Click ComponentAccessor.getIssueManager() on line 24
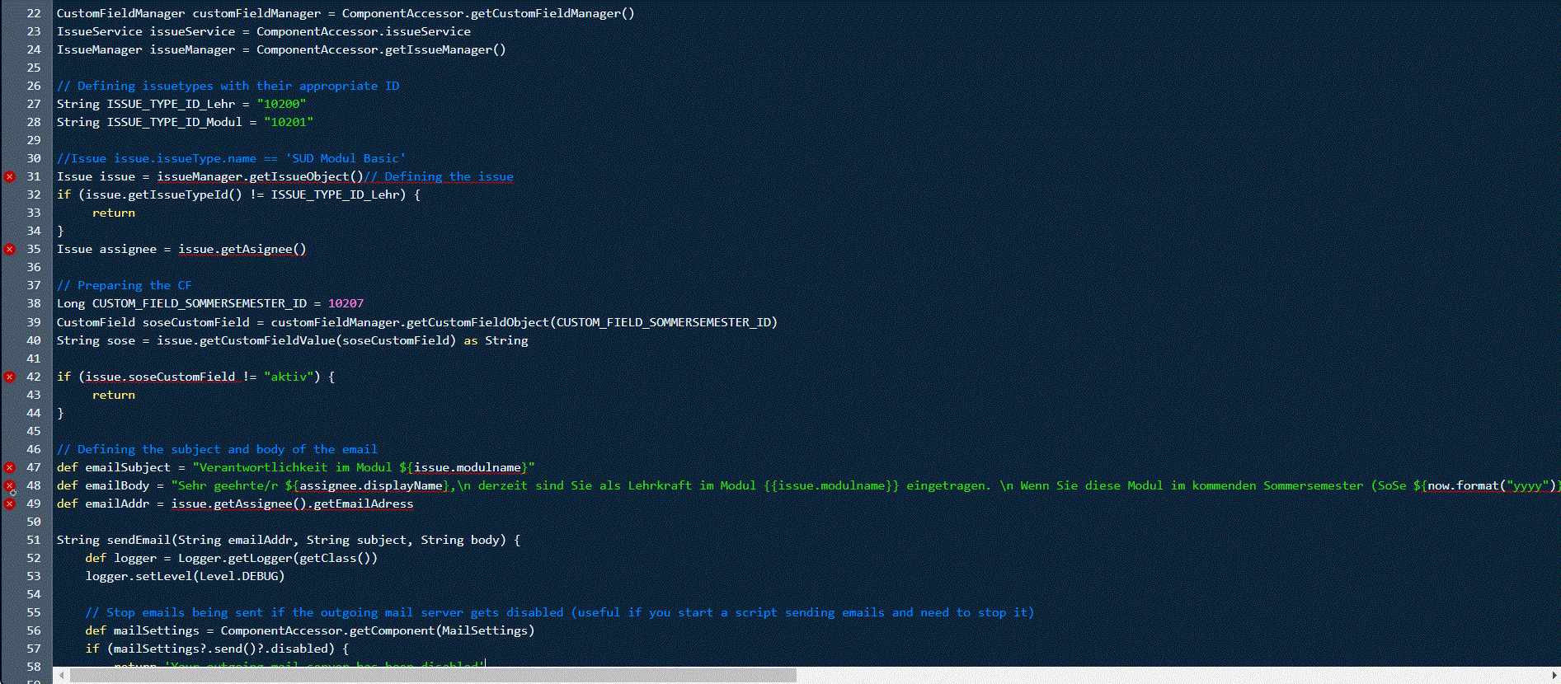The width and height of the screenshot is (1561, 684). point(381,49)
